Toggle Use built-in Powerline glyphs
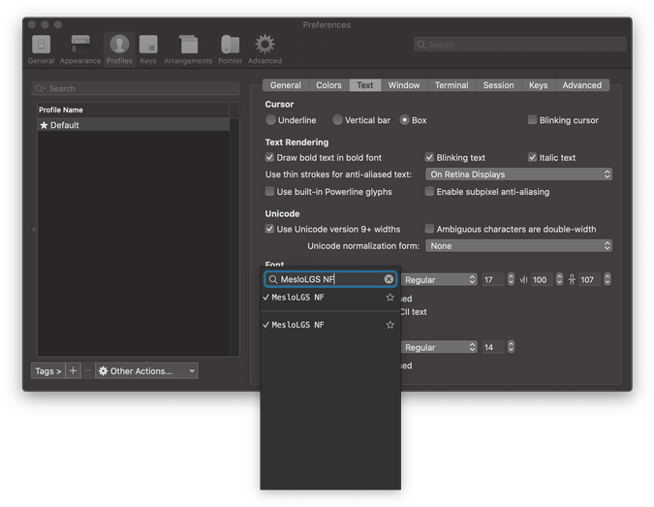Image resolution: width=654 pixels, height=507 pixels. (x=270, y=192)
